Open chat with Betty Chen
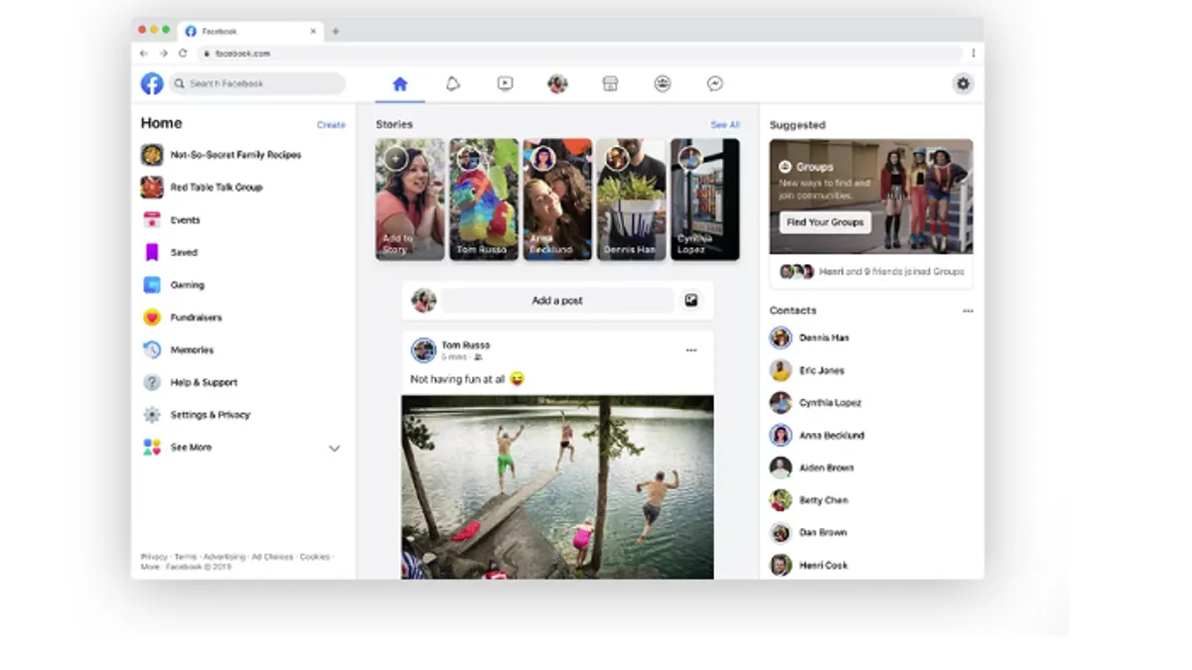This screenshot has height=670, width=1192. coord(809,500)
